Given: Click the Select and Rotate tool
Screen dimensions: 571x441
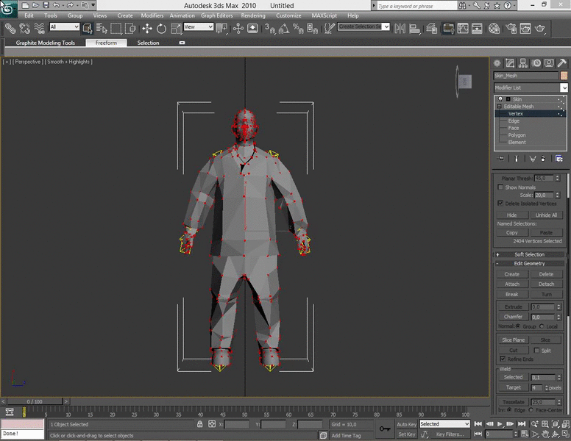Looking at the screenshot, I should coord(161,28).
